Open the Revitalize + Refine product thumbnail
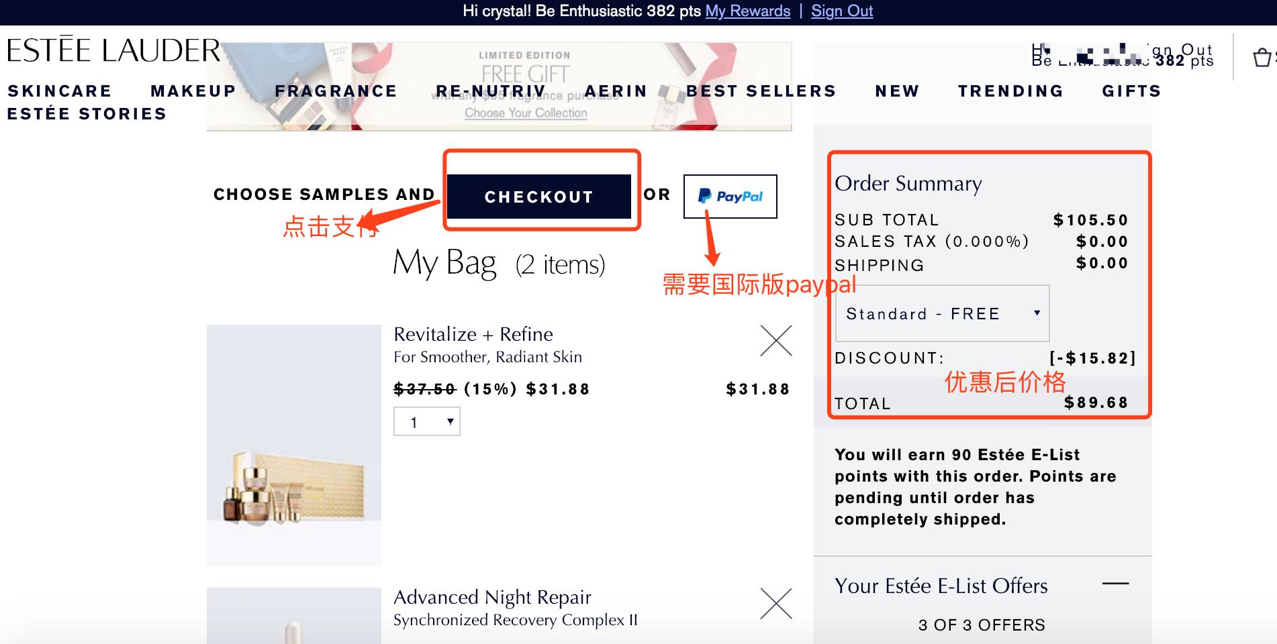1277x644 pixels. click(294, 445)
